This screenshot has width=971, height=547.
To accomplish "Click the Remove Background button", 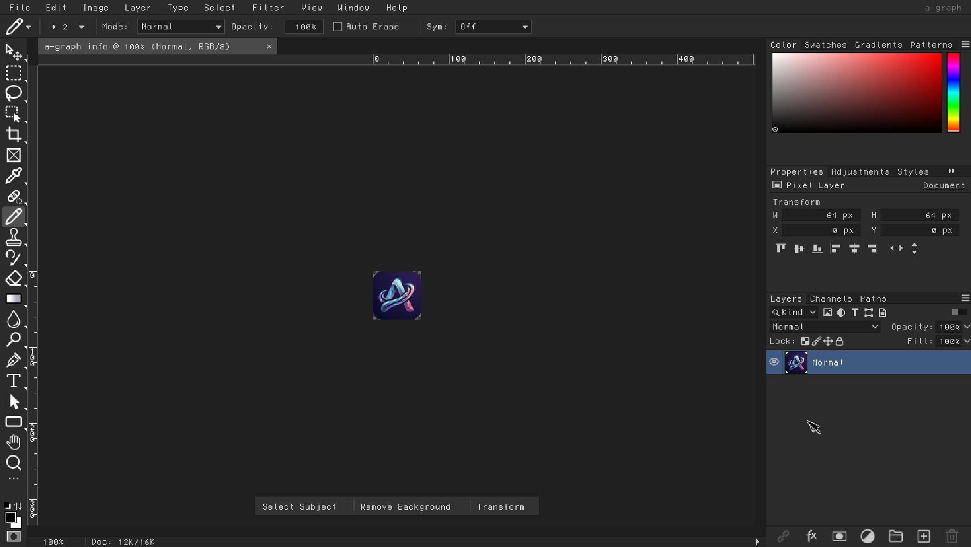I will [x=406, y=507].
